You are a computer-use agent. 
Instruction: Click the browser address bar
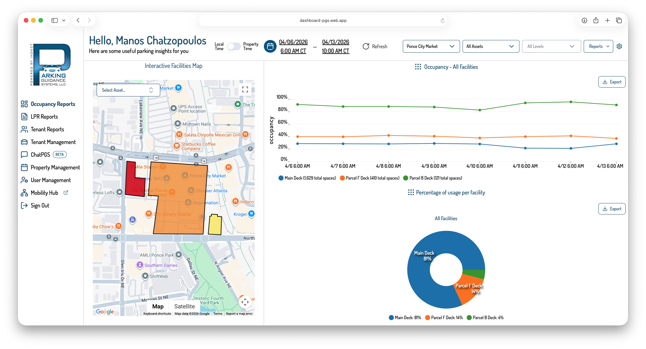[323, 20]
